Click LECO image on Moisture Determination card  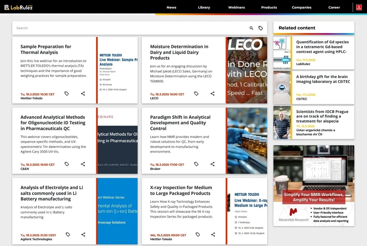coord(247,70)
